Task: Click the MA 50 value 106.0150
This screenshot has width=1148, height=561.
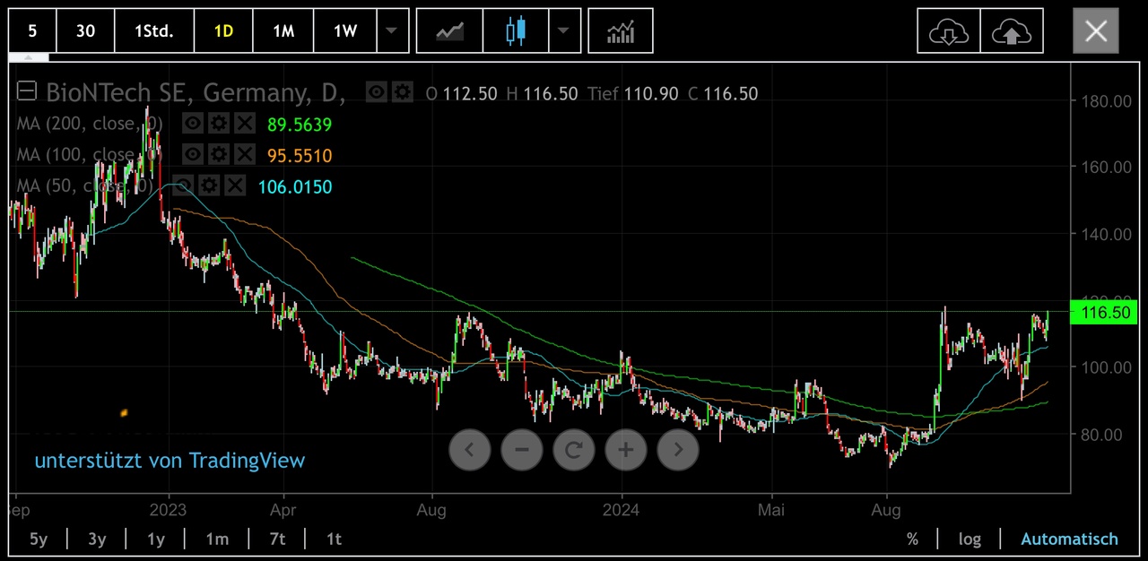Action: point(295,187)
